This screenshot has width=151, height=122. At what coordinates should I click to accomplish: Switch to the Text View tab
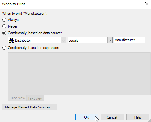click(35, 98)
